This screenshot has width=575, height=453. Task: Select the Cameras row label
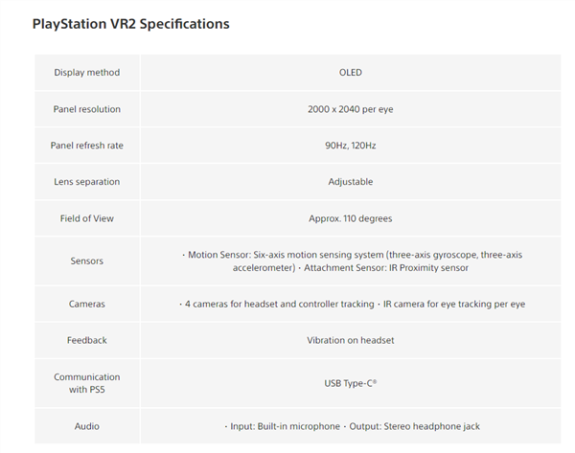pyautogui.click(x=86, y=304)
